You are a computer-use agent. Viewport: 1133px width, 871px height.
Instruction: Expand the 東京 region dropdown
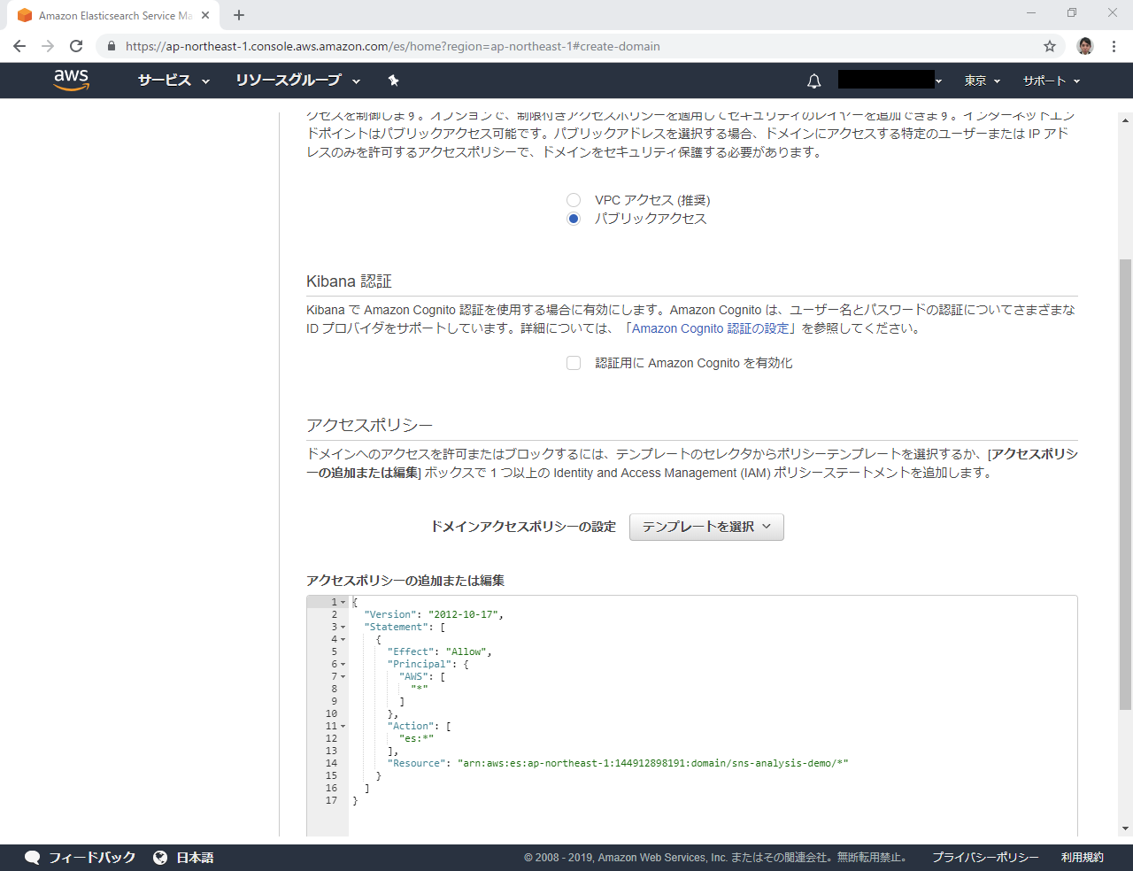(x=982, y=81)
